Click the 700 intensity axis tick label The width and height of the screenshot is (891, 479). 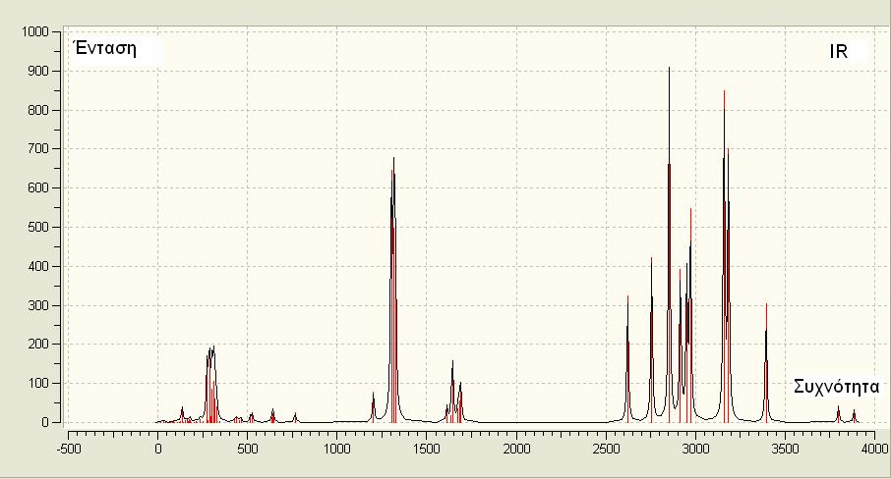click(38, 149)
